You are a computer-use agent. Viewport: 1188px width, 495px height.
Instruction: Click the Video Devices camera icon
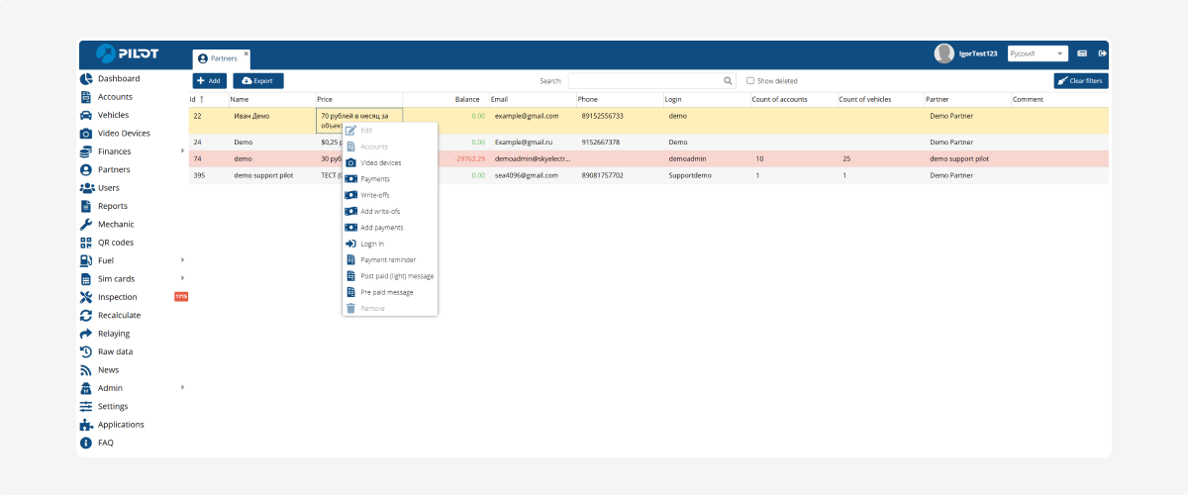coord(86,134)
